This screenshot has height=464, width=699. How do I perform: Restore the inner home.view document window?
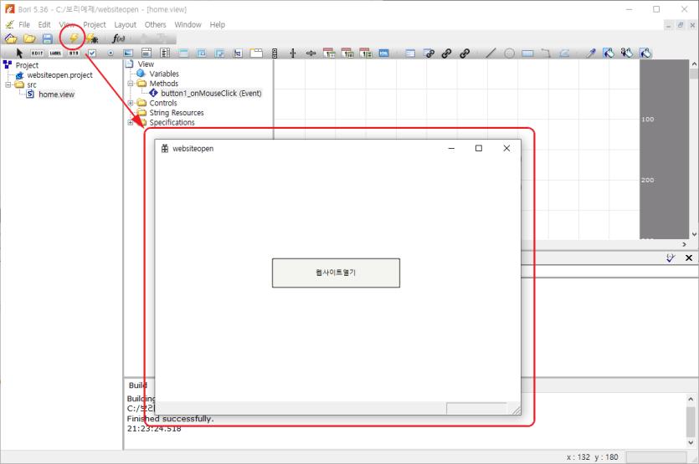[681, 25]
